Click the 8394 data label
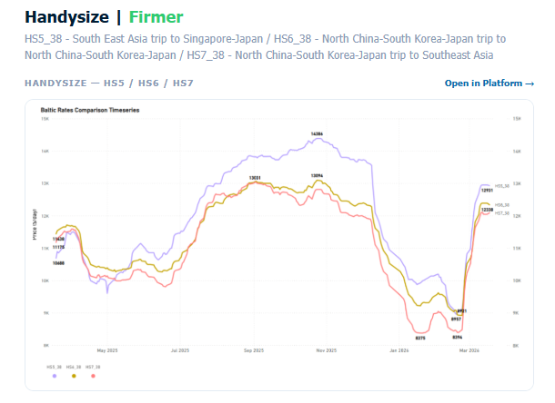Viewport: 555px width, 403px height. point(458,338)
